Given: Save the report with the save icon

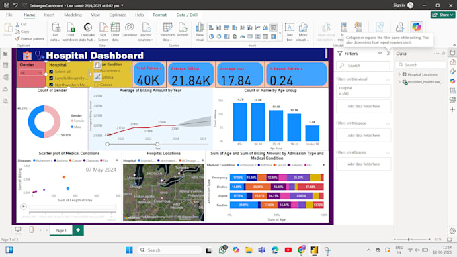Looking at the screenshot, I should [x=7, y=5].
